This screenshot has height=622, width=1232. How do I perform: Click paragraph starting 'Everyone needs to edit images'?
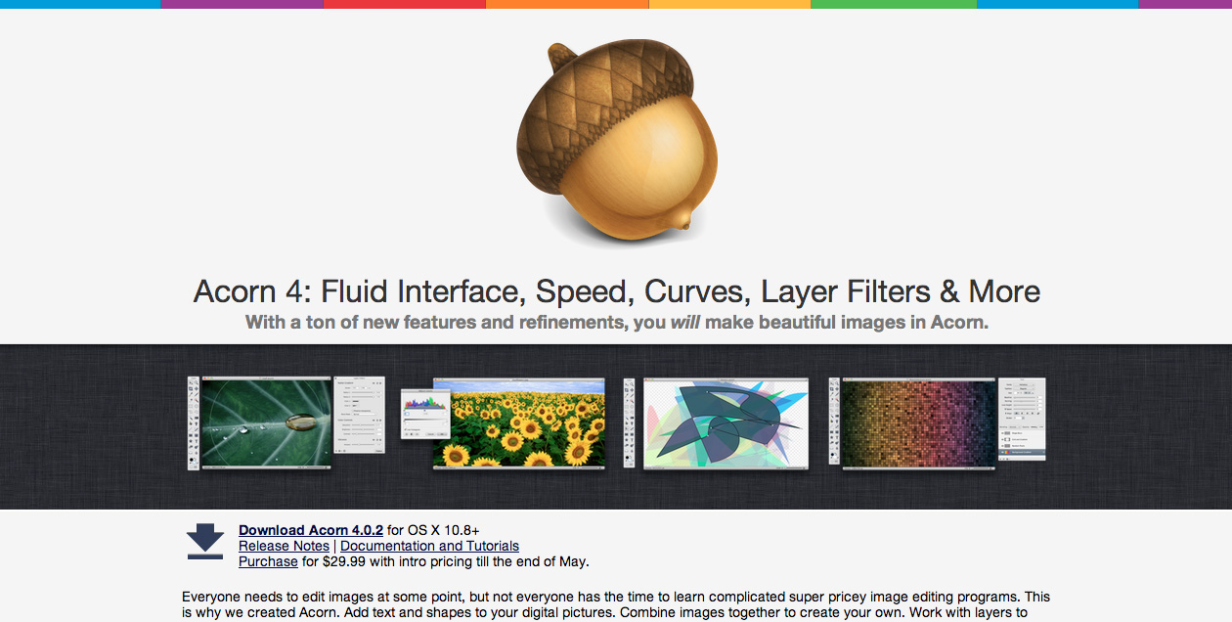(x=616, y=604)
